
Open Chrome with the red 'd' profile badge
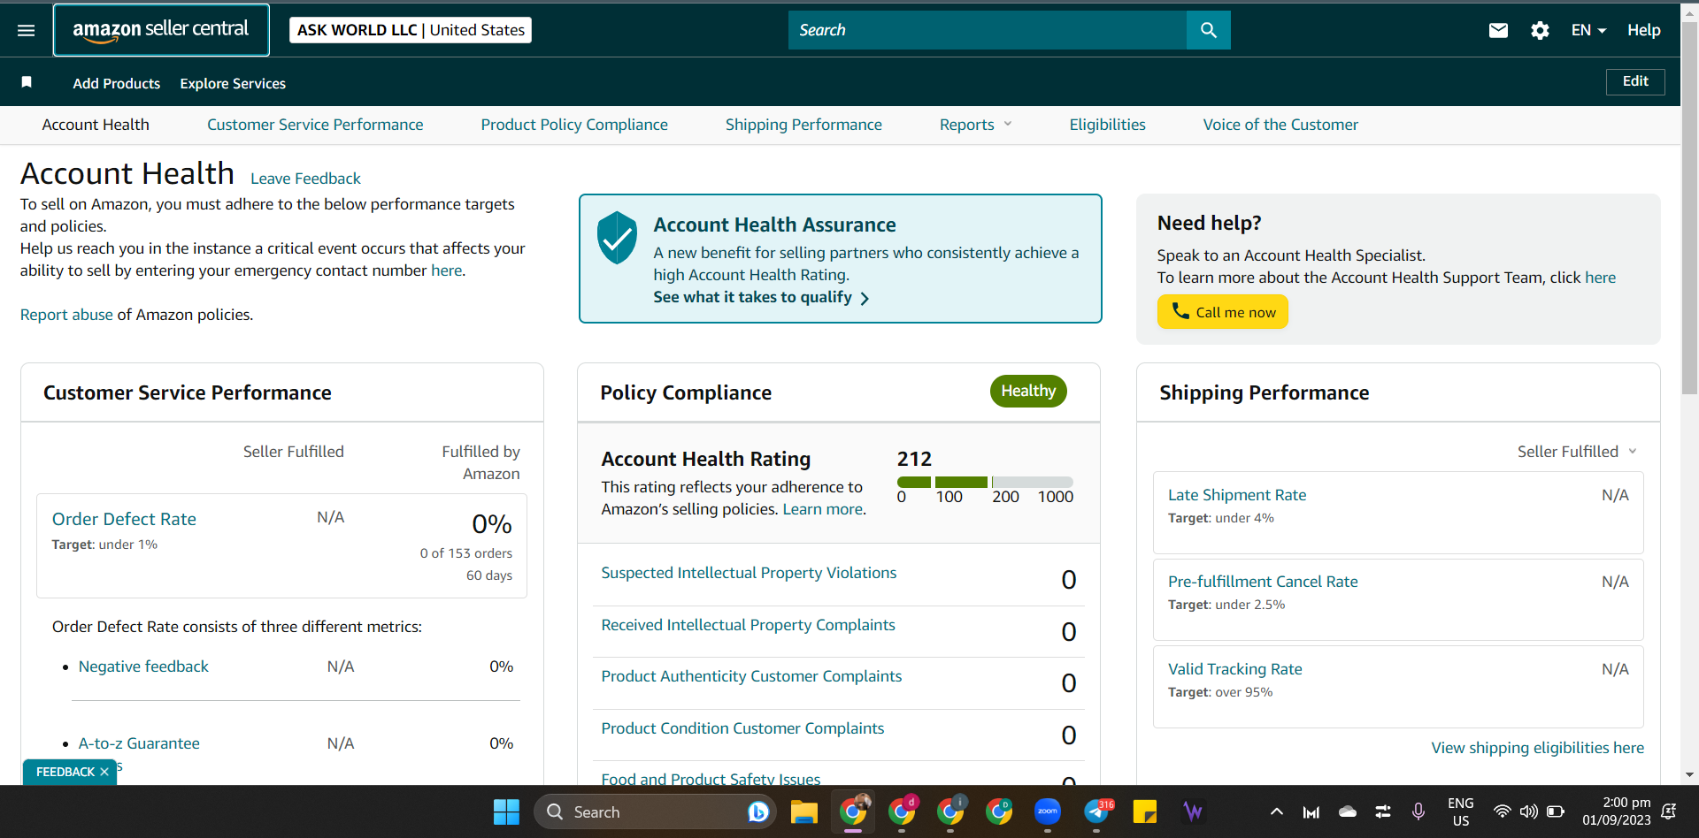[902, 811]
